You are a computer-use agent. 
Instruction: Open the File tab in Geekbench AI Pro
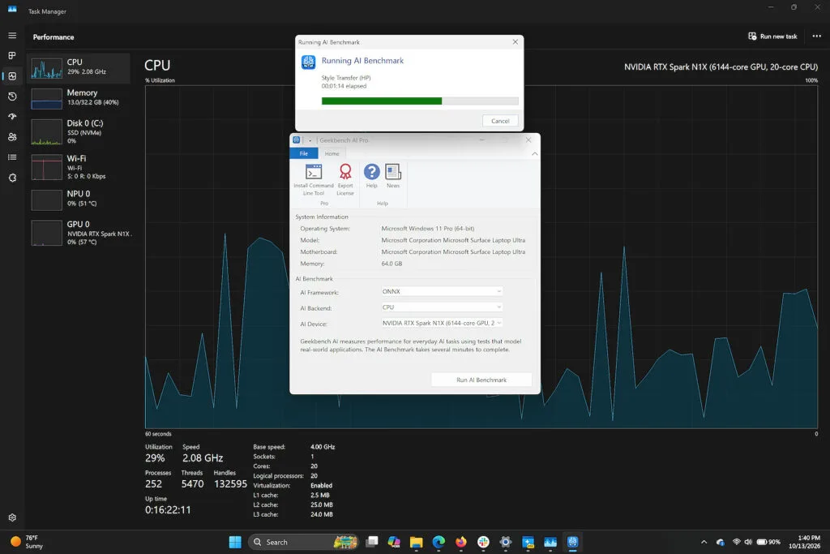click(304, 153)
